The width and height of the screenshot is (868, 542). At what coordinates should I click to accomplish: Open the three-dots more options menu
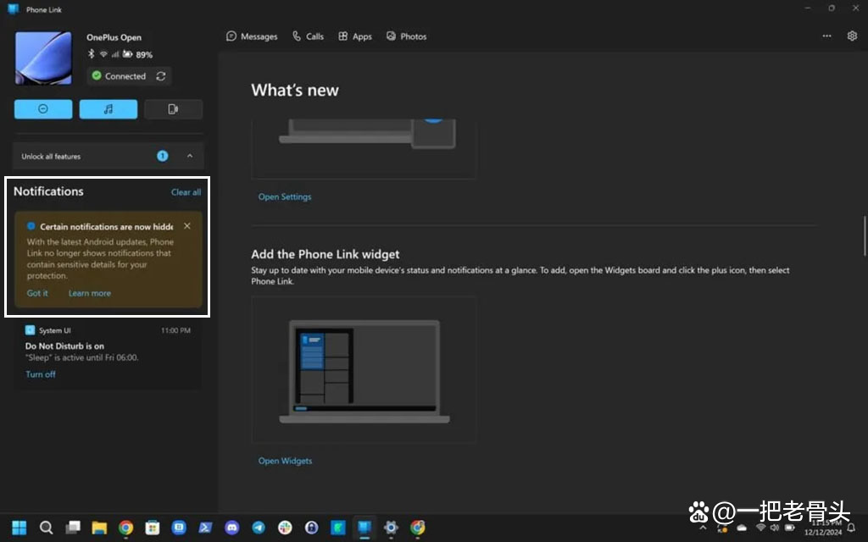[826, 36]
